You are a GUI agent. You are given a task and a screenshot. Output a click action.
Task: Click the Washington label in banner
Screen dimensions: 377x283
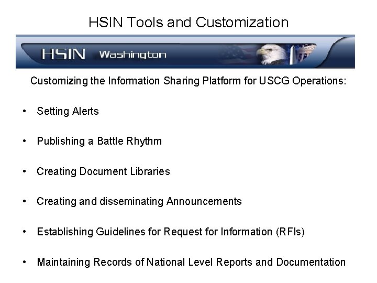click(x=132, y=55)
